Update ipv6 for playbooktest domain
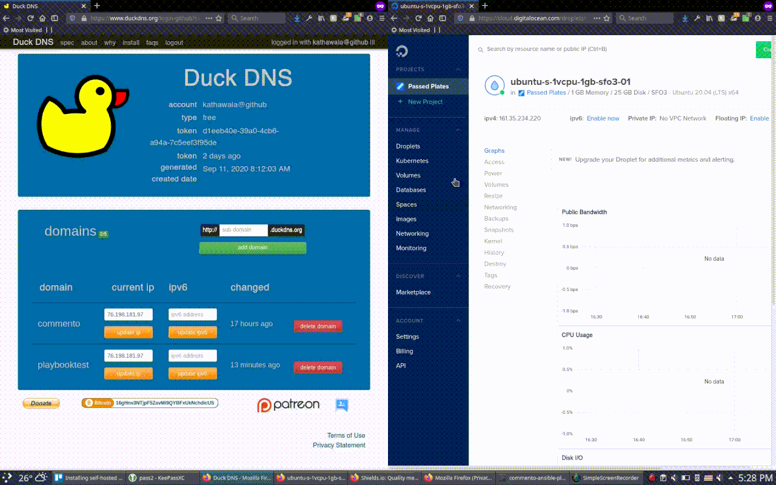 (x=193, y=373)
